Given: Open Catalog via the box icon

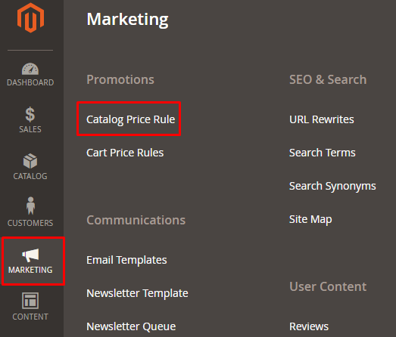Looking at the screenshot, I should pos(30,161).
